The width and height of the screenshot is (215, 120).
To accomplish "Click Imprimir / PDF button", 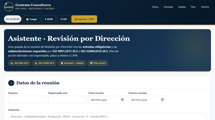I will click(x=84, y=19).
